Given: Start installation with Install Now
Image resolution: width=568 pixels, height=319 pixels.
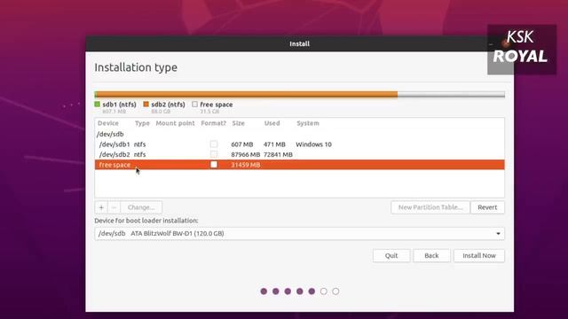Looking at the screenshot, I should (x=479, y=255).
